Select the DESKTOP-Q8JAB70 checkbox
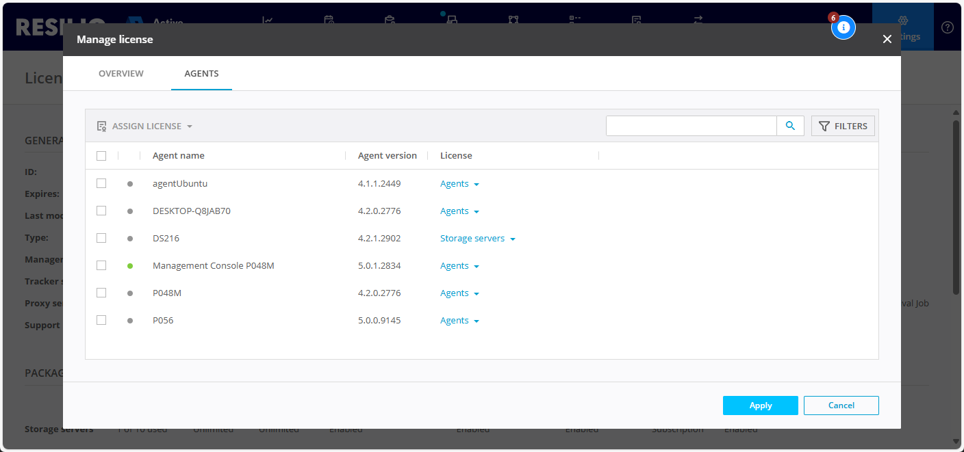 pos(101,211)
